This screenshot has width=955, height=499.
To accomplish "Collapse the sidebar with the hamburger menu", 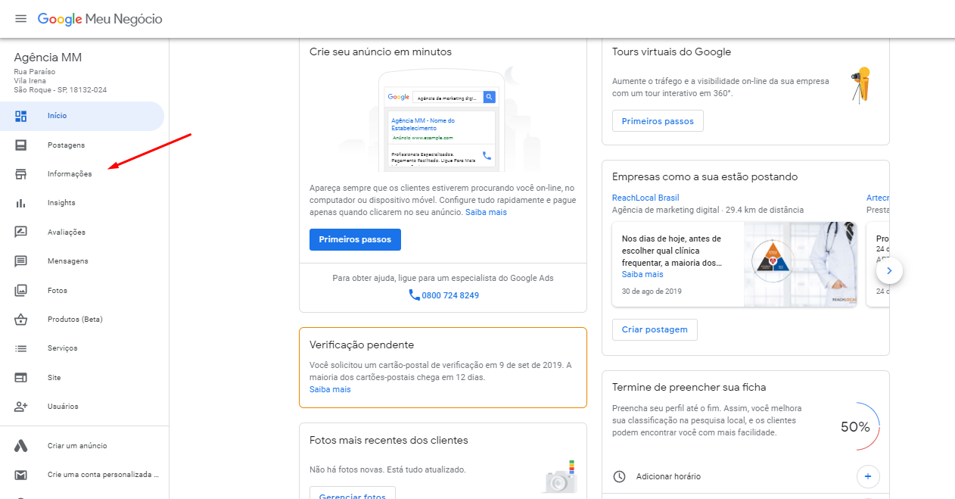I will point(20,19).
